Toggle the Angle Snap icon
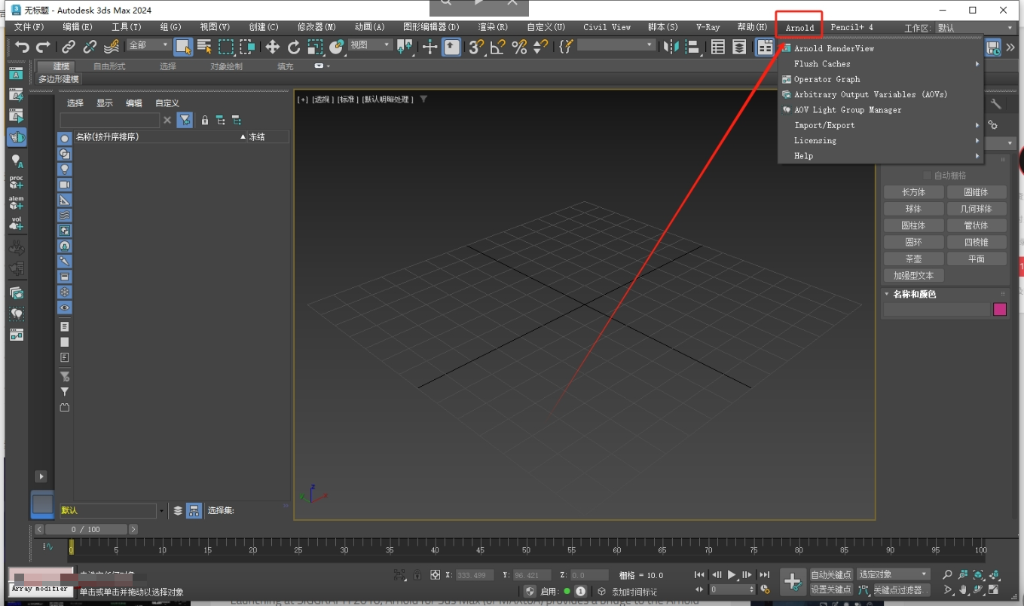Image resolution: width=1024 pixels, height=606 pixels. [x=497, y=47]
